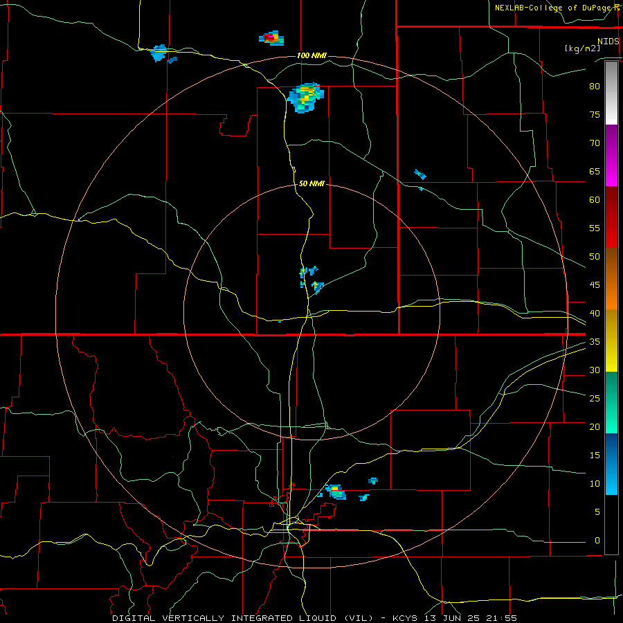
Task: Click the 45 value on the color scale
Action: [x=595, y=285]
